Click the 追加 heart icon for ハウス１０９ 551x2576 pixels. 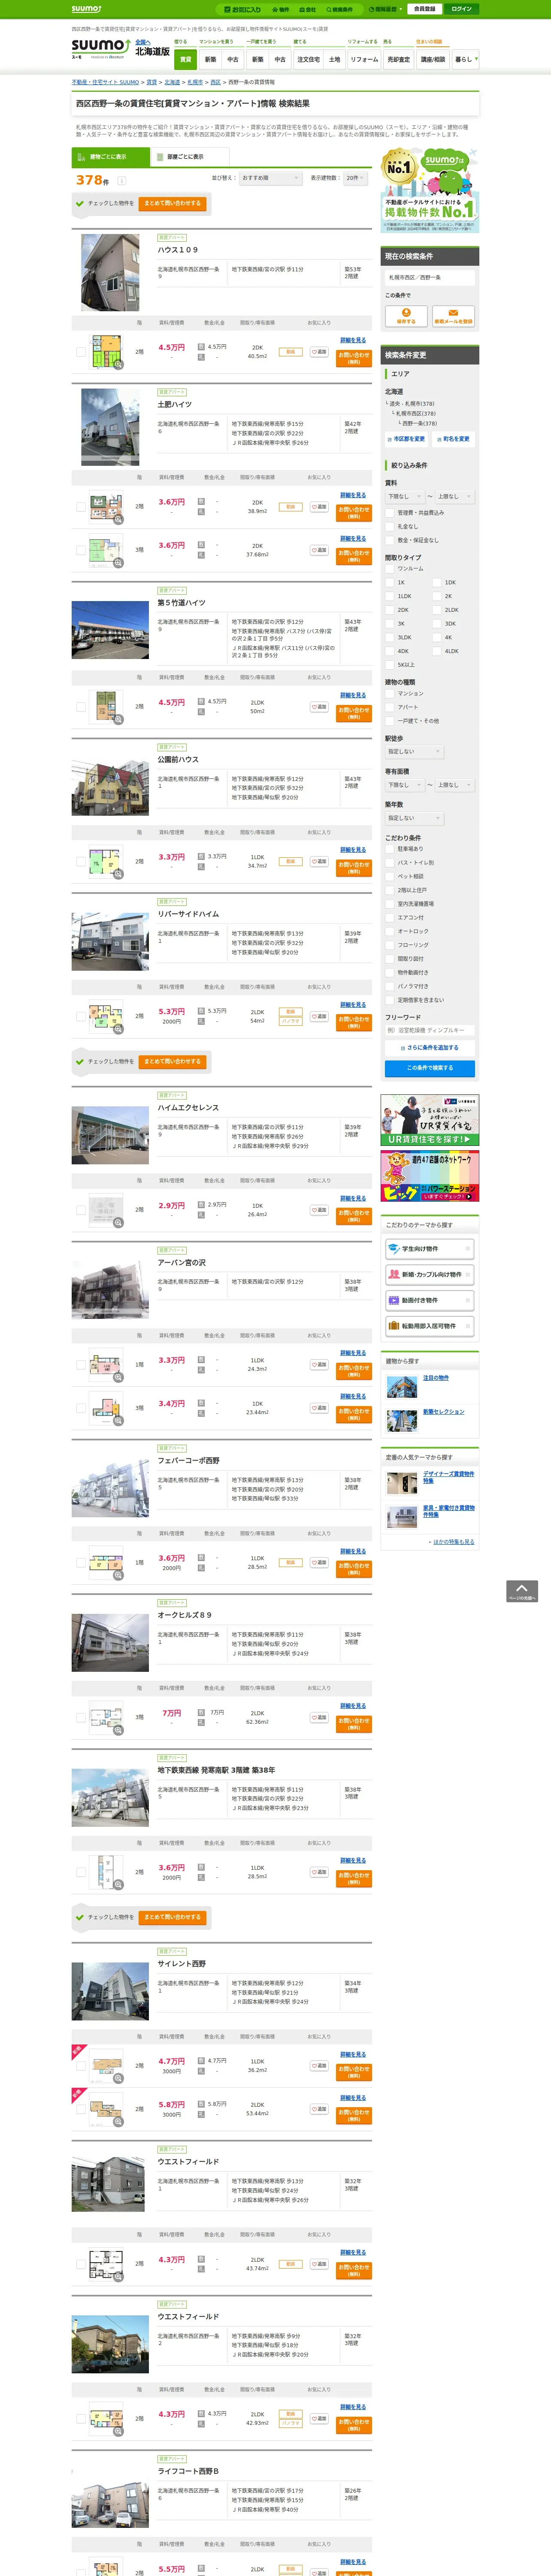[319, 352]
